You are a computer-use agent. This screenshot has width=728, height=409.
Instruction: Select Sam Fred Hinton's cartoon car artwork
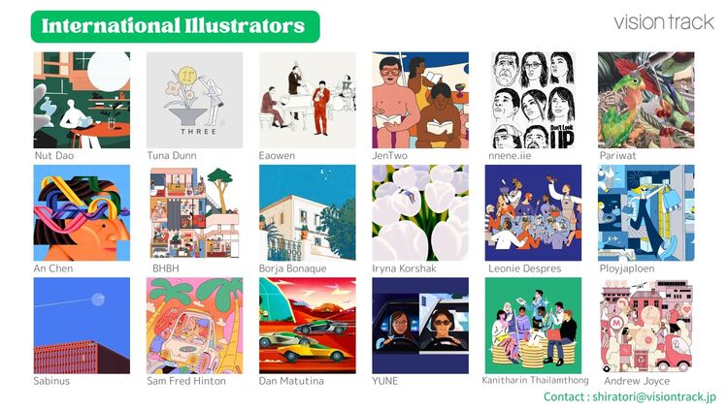click(194, 326)
